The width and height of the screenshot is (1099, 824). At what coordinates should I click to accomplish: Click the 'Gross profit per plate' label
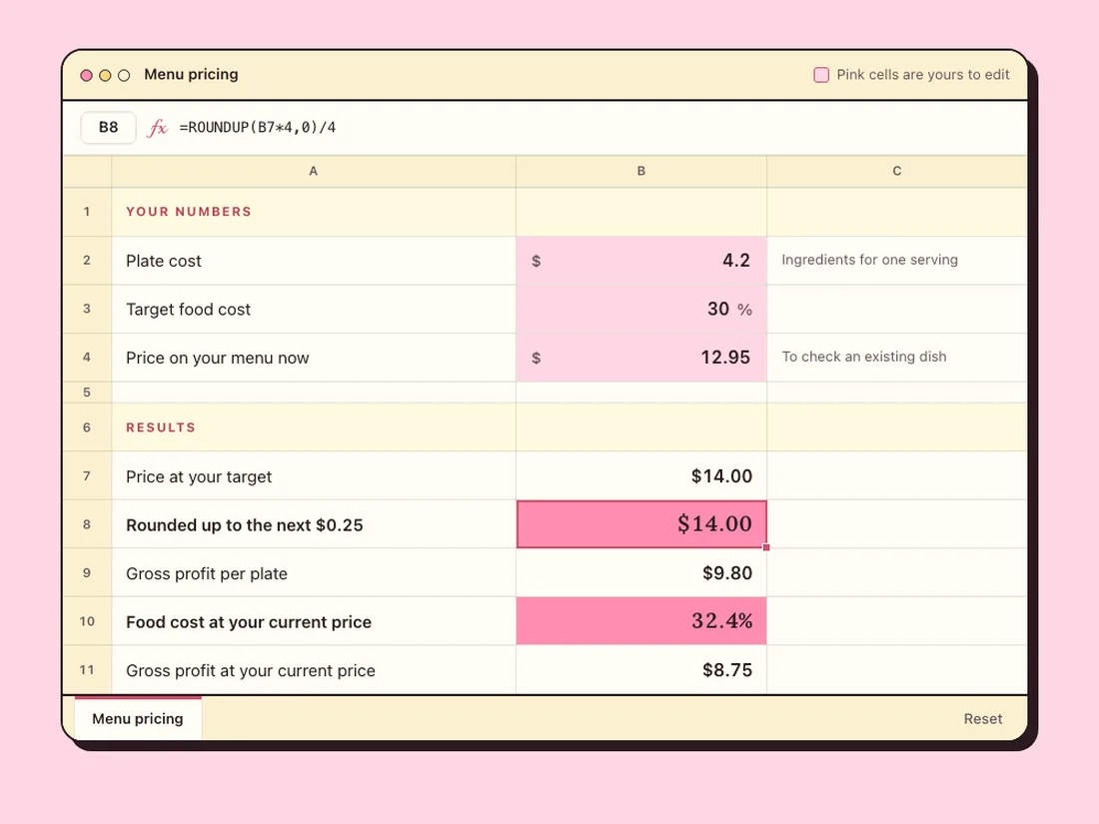[207, 574]
